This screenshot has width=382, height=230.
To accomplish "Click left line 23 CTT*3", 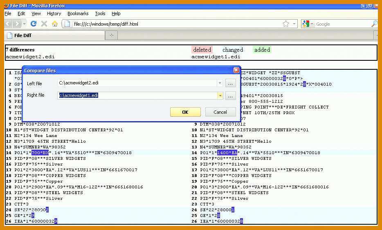I will point(21,204).
